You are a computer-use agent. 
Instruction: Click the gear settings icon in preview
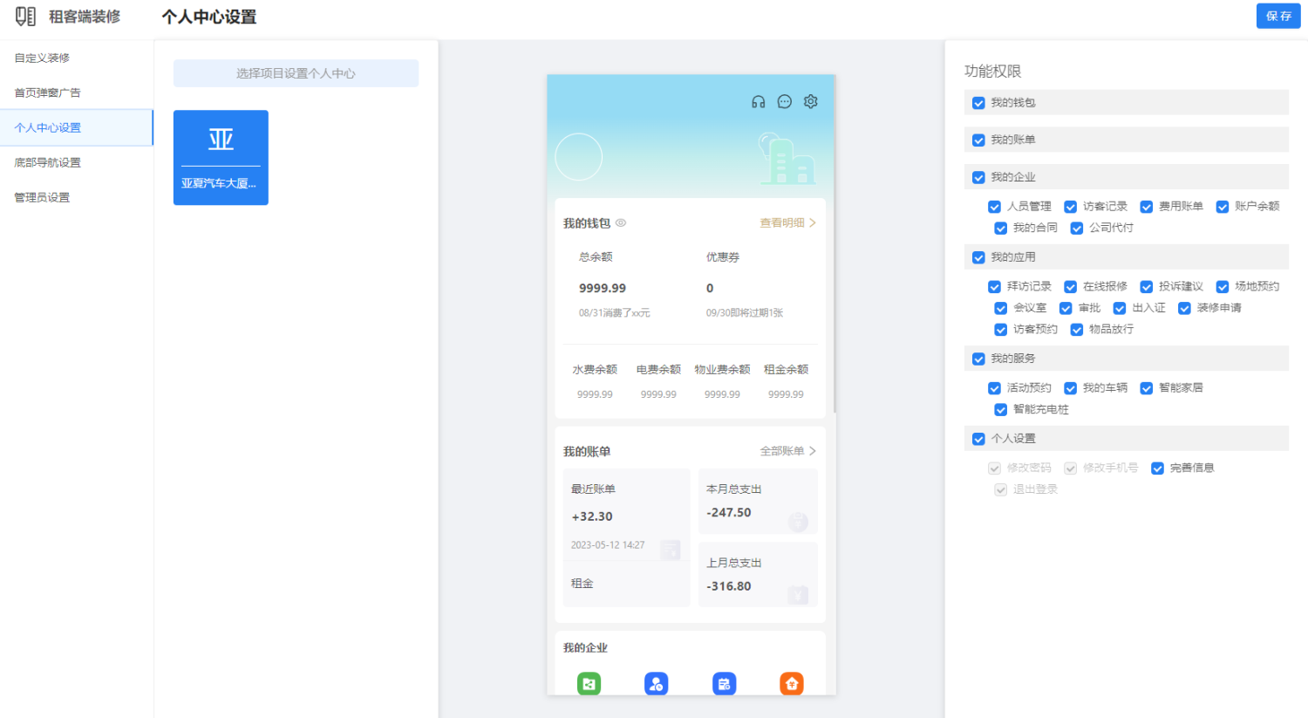(x=810, y=102)
